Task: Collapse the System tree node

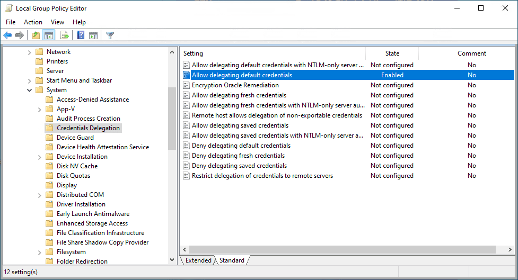Action: click(30, 90)
